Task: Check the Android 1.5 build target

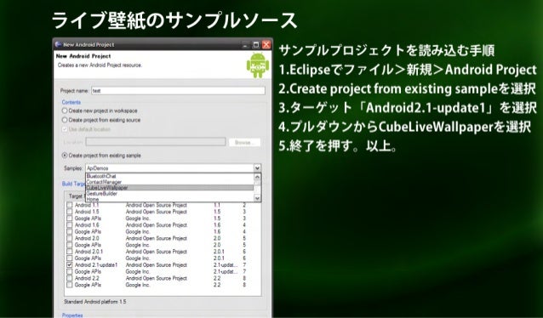Action: coord(70,212)
